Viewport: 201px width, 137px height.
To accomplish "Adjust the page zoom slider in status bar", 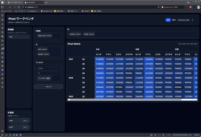I will pos(177,135).
